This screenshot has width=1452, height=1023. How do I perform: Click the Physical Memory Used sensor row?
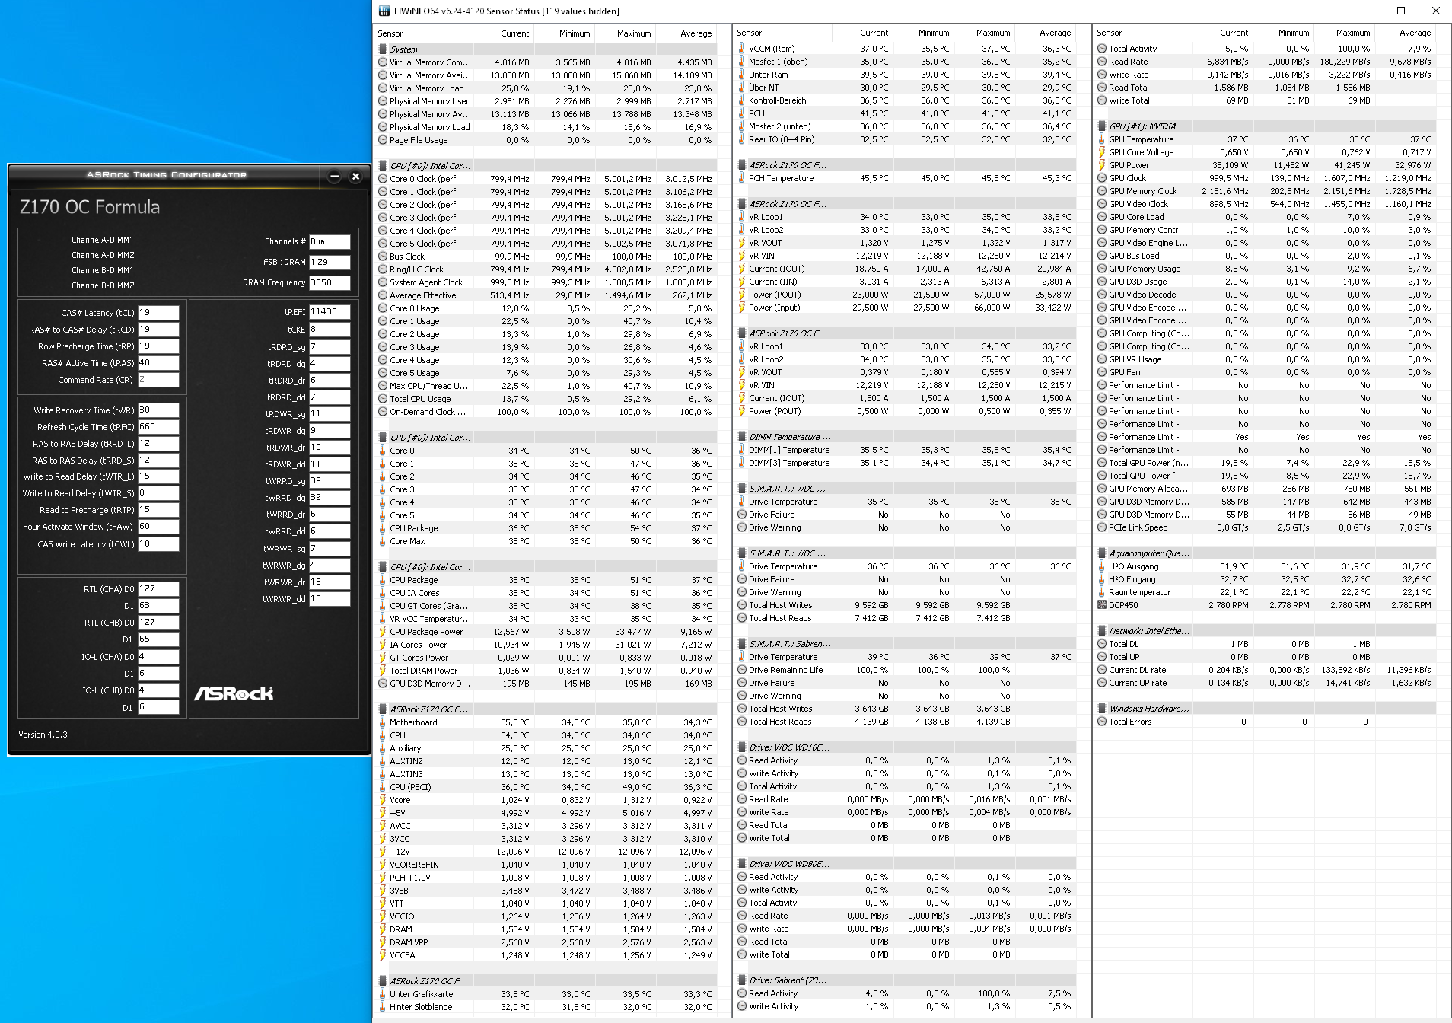pos(546,101)
